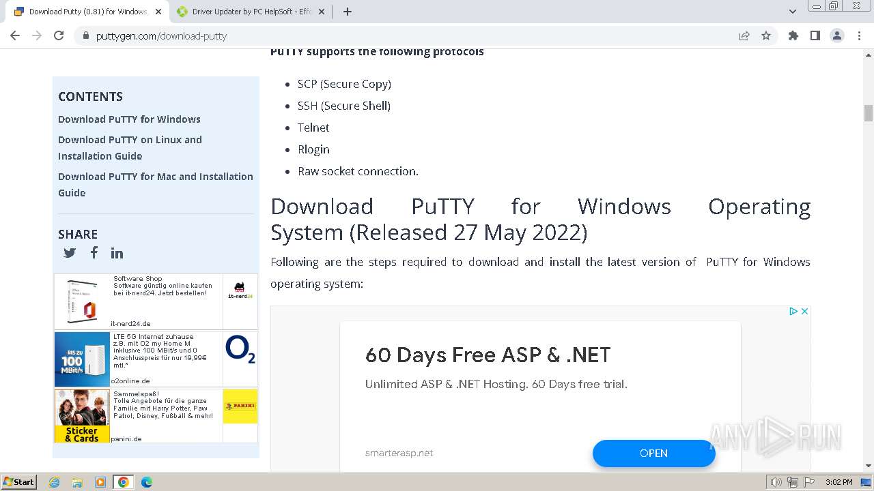
Task: Bookmark this page with star icon
Action: click(x=766, y=36)
